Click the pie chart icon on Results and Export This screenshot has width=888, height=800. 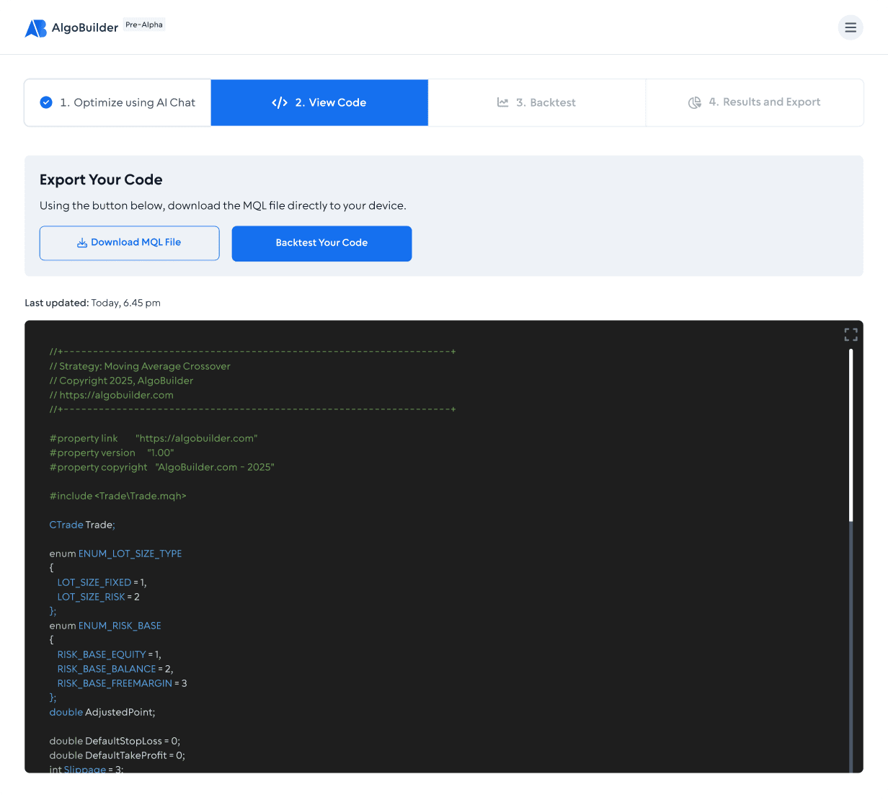coord(694,102)
